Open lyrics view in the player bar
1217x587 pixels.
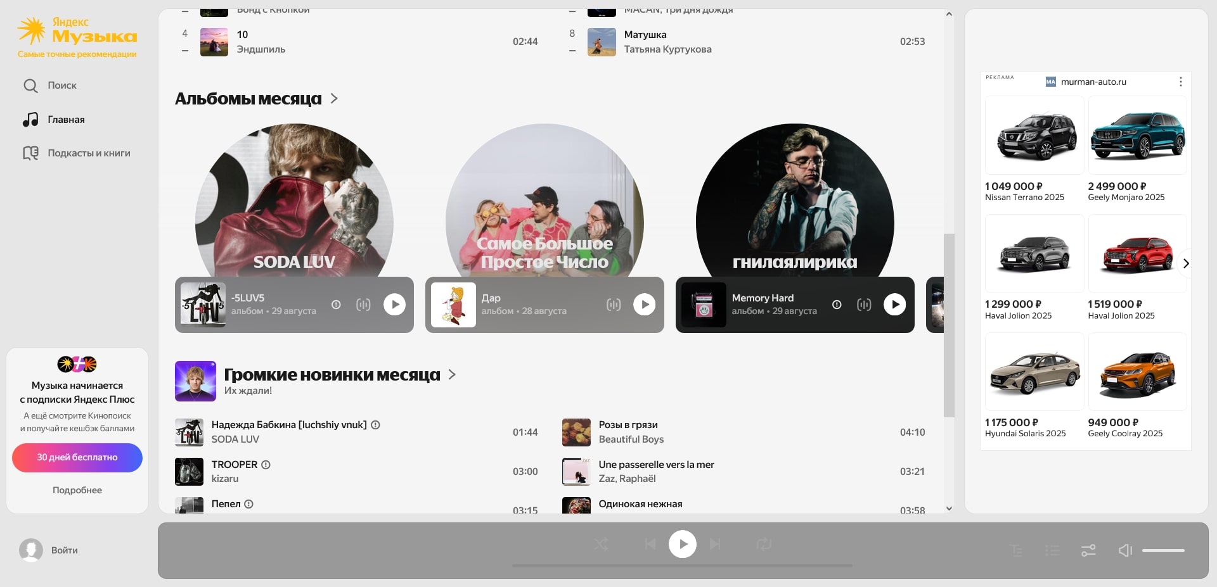click(x=1016, y=550)
